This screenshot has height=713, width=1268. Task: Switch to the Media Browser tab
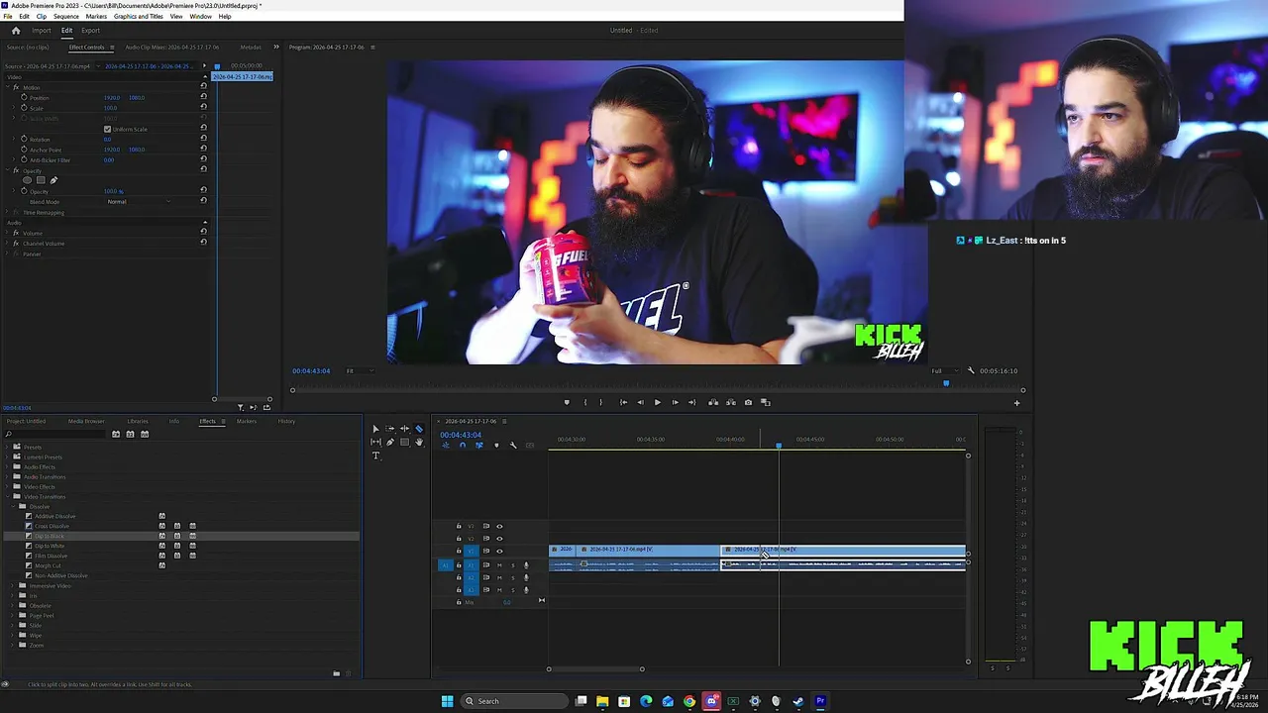[x=86, y=421]
